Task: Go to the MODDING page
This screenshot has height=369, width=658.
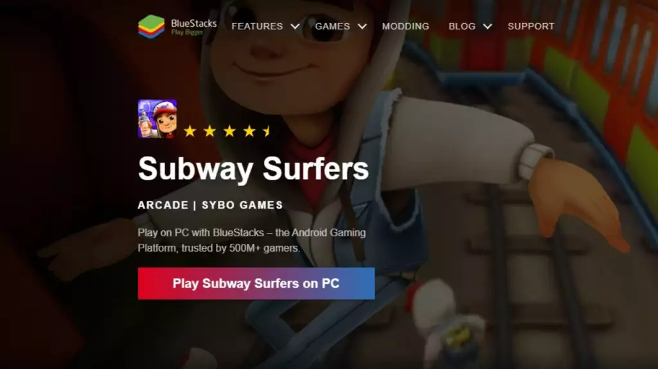Action: (405, 26)
